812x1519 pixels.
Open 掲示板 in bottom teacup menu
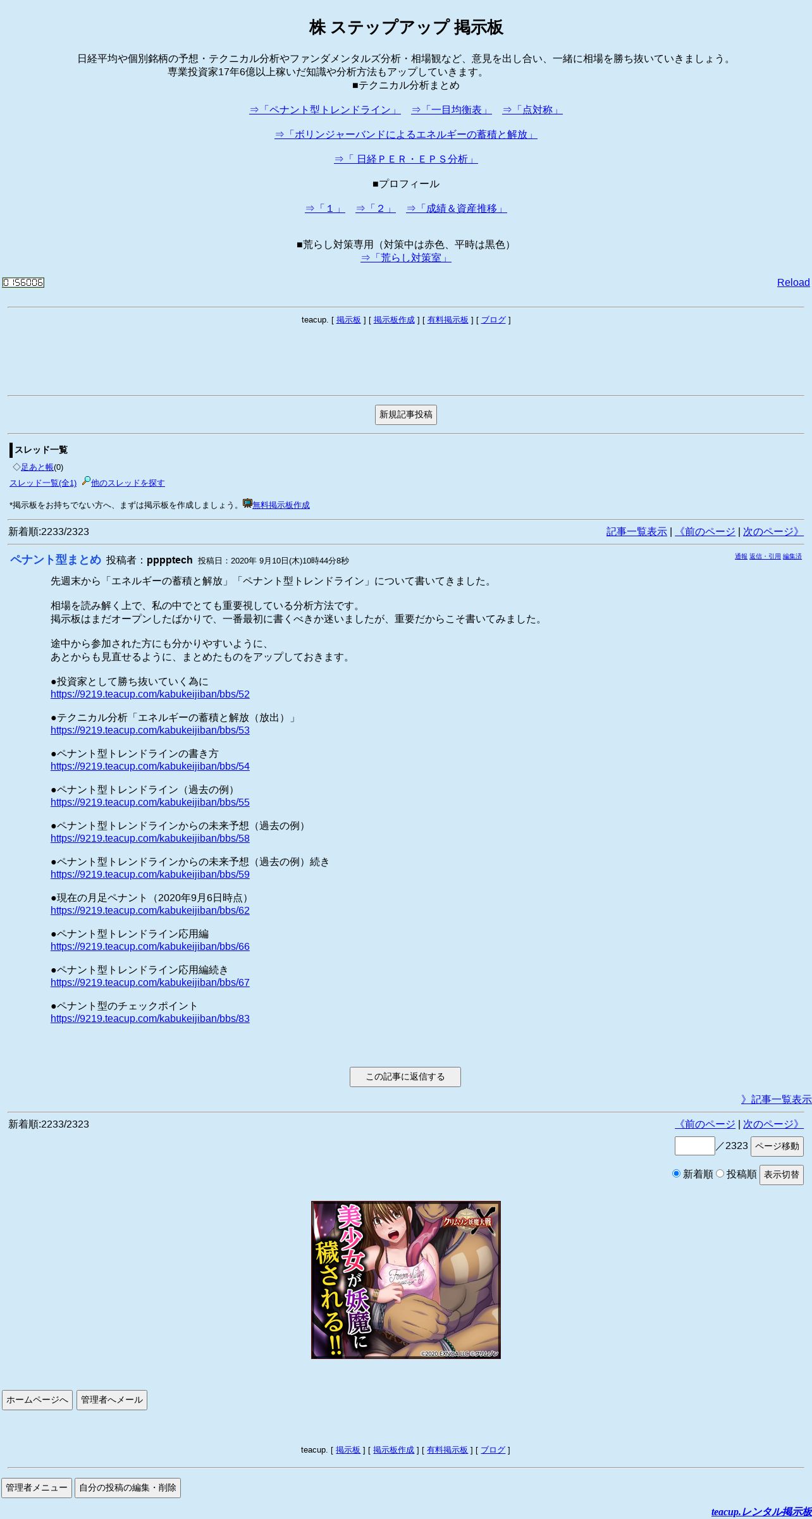[x=348, y=1450]
